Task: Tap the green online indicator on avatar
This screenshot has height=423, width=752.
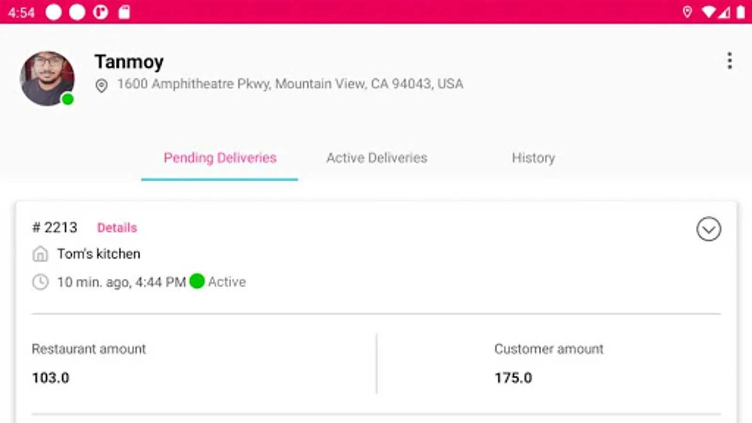Action: (x=68, y=99)
